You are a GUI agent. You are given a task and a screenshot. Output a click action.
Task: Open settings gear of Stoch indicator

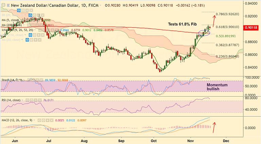click(33, 80)
